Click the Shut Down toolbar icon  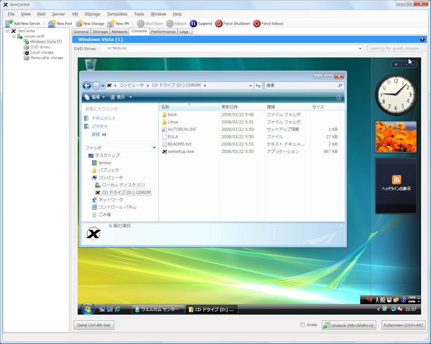[x=141, y=24]
